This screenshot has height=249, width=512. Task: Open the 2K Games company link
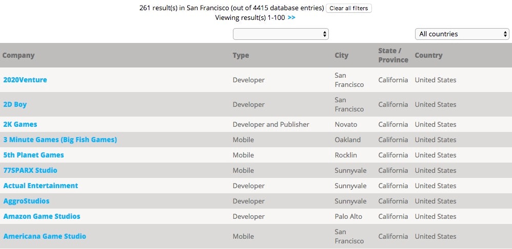20,124
